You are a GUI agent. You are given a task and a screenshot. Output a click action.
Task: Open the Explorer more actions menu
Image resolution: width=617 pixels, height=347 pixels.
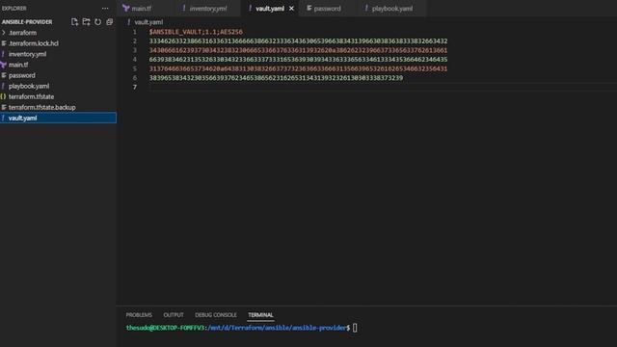tap(105, 9)
